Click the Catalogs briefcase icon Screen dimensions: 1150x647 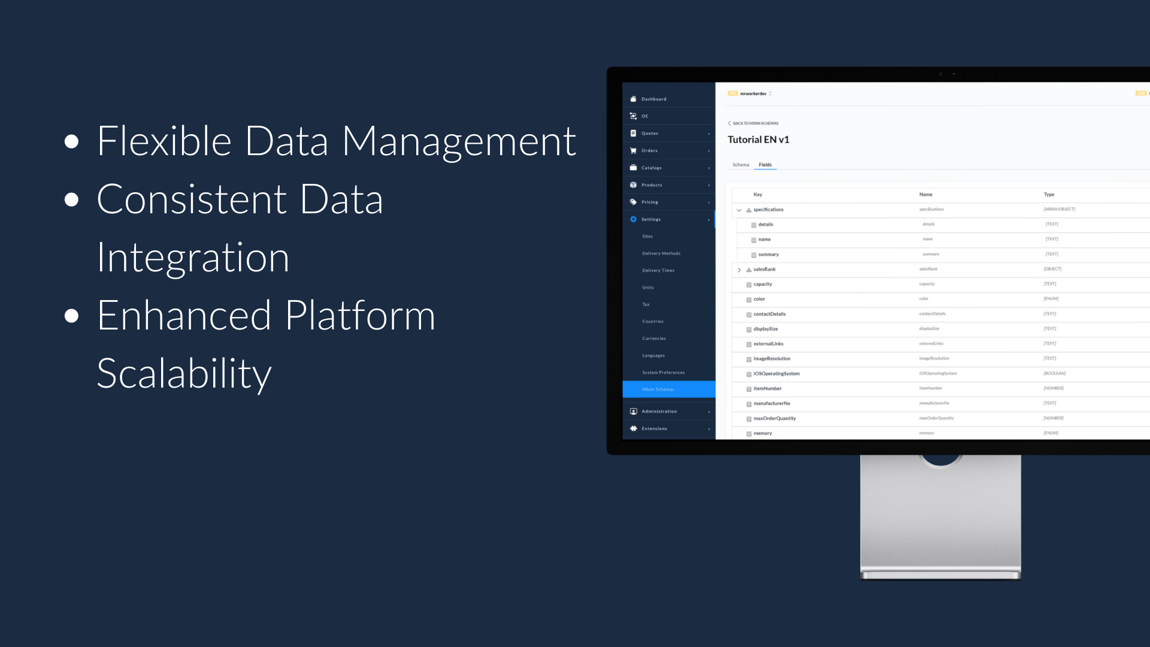coord(633,168)
